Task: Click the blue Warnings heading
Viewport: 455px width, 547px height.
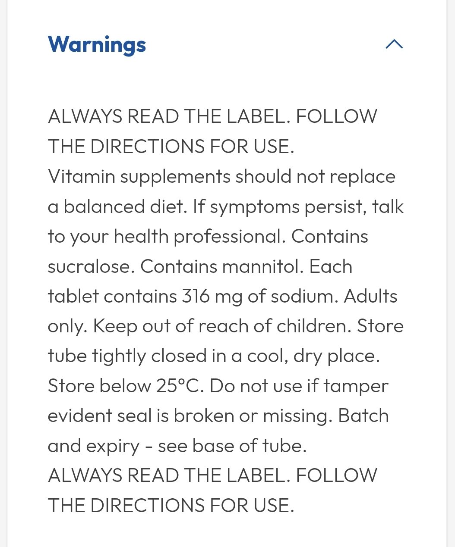Action: [97, 44]
